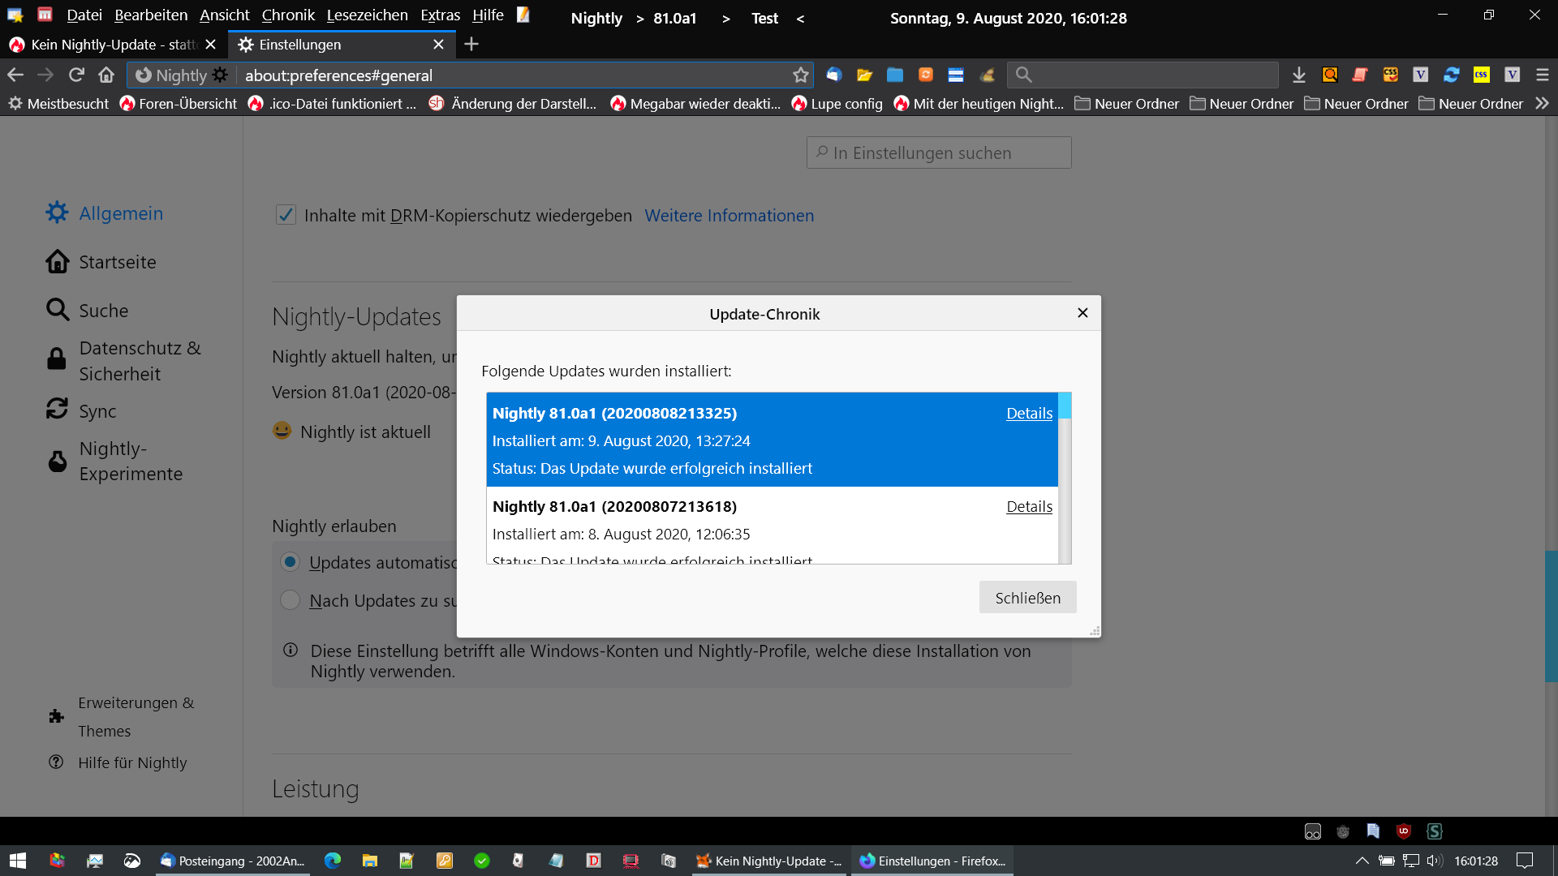
Task: Open Details for update 20200807213618
Action: [1029, 507]
